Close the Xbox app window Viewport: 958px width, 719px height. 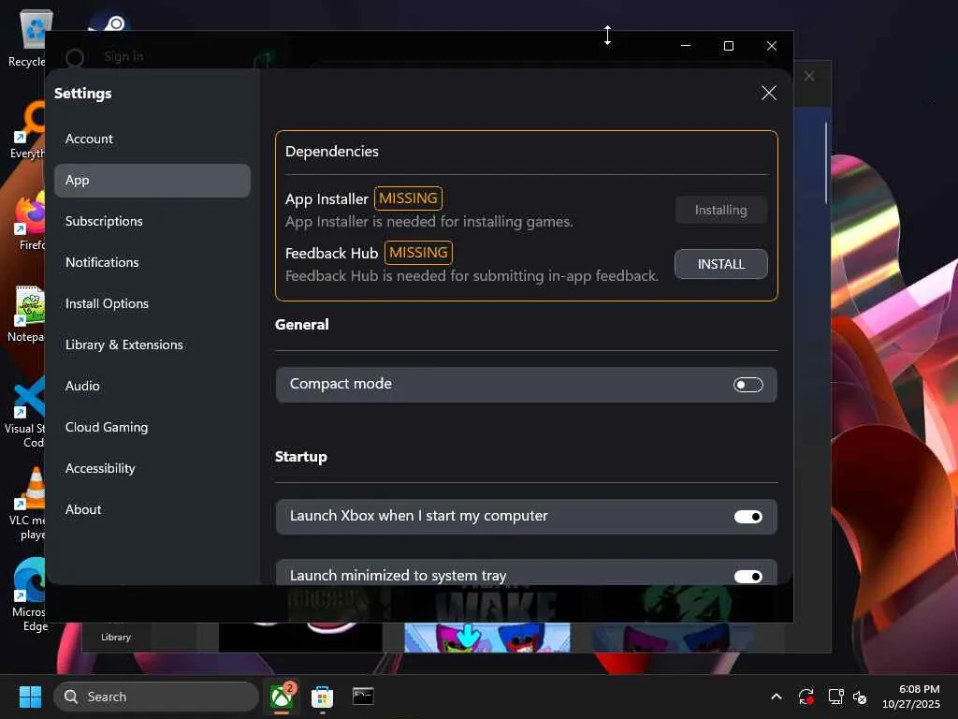pos(772,46)
